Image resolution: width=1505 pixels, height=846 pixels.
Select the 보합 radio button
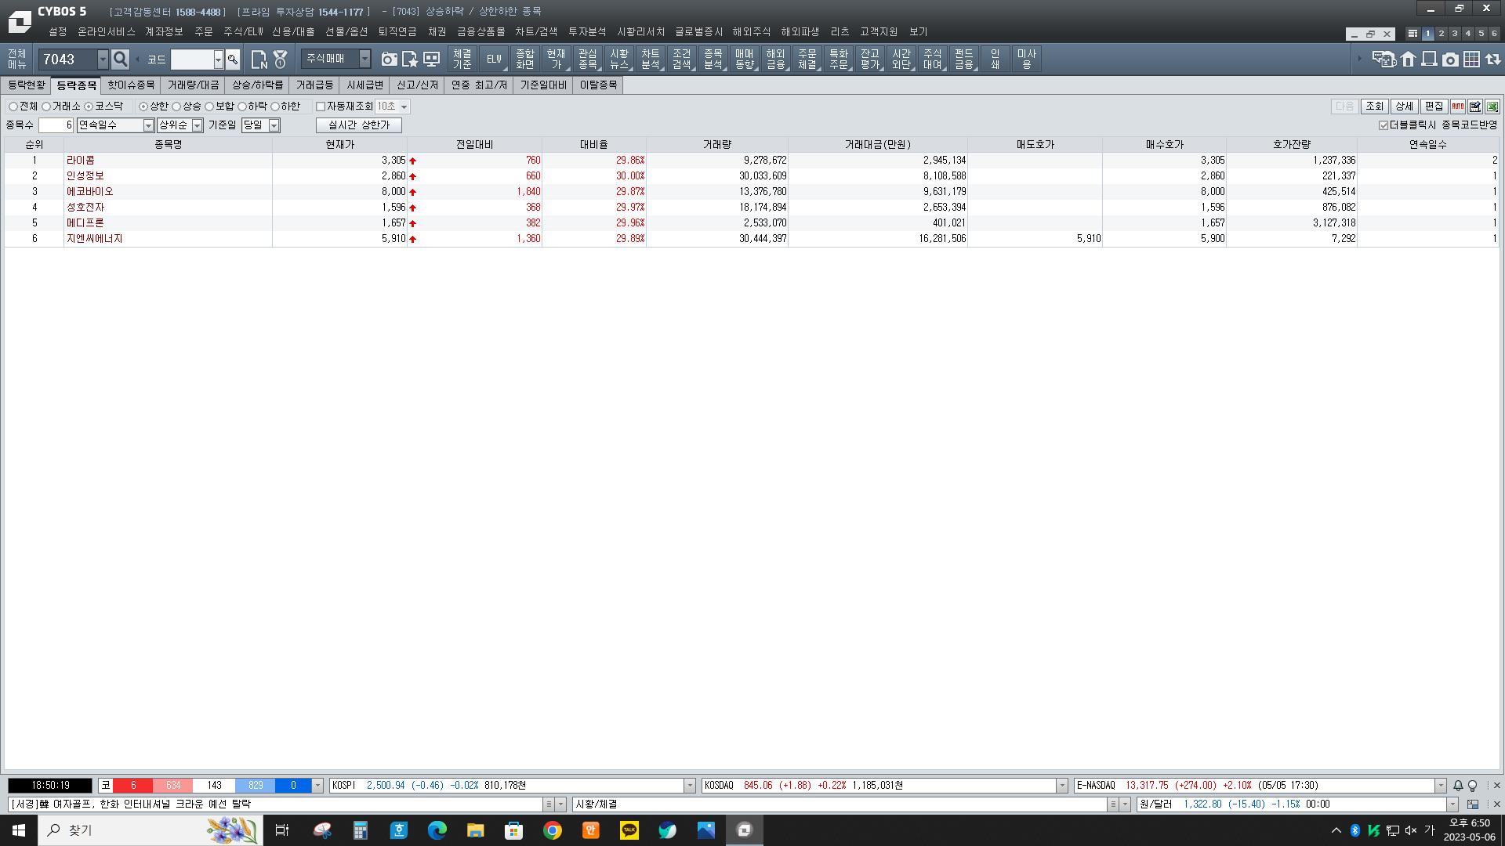[209, 107]
